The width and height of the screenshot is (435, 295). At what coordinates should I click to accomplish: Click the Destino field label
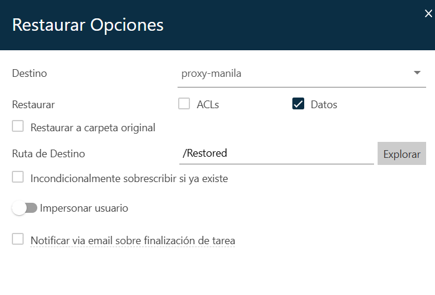pyautogui.click(x=30, y=74)
